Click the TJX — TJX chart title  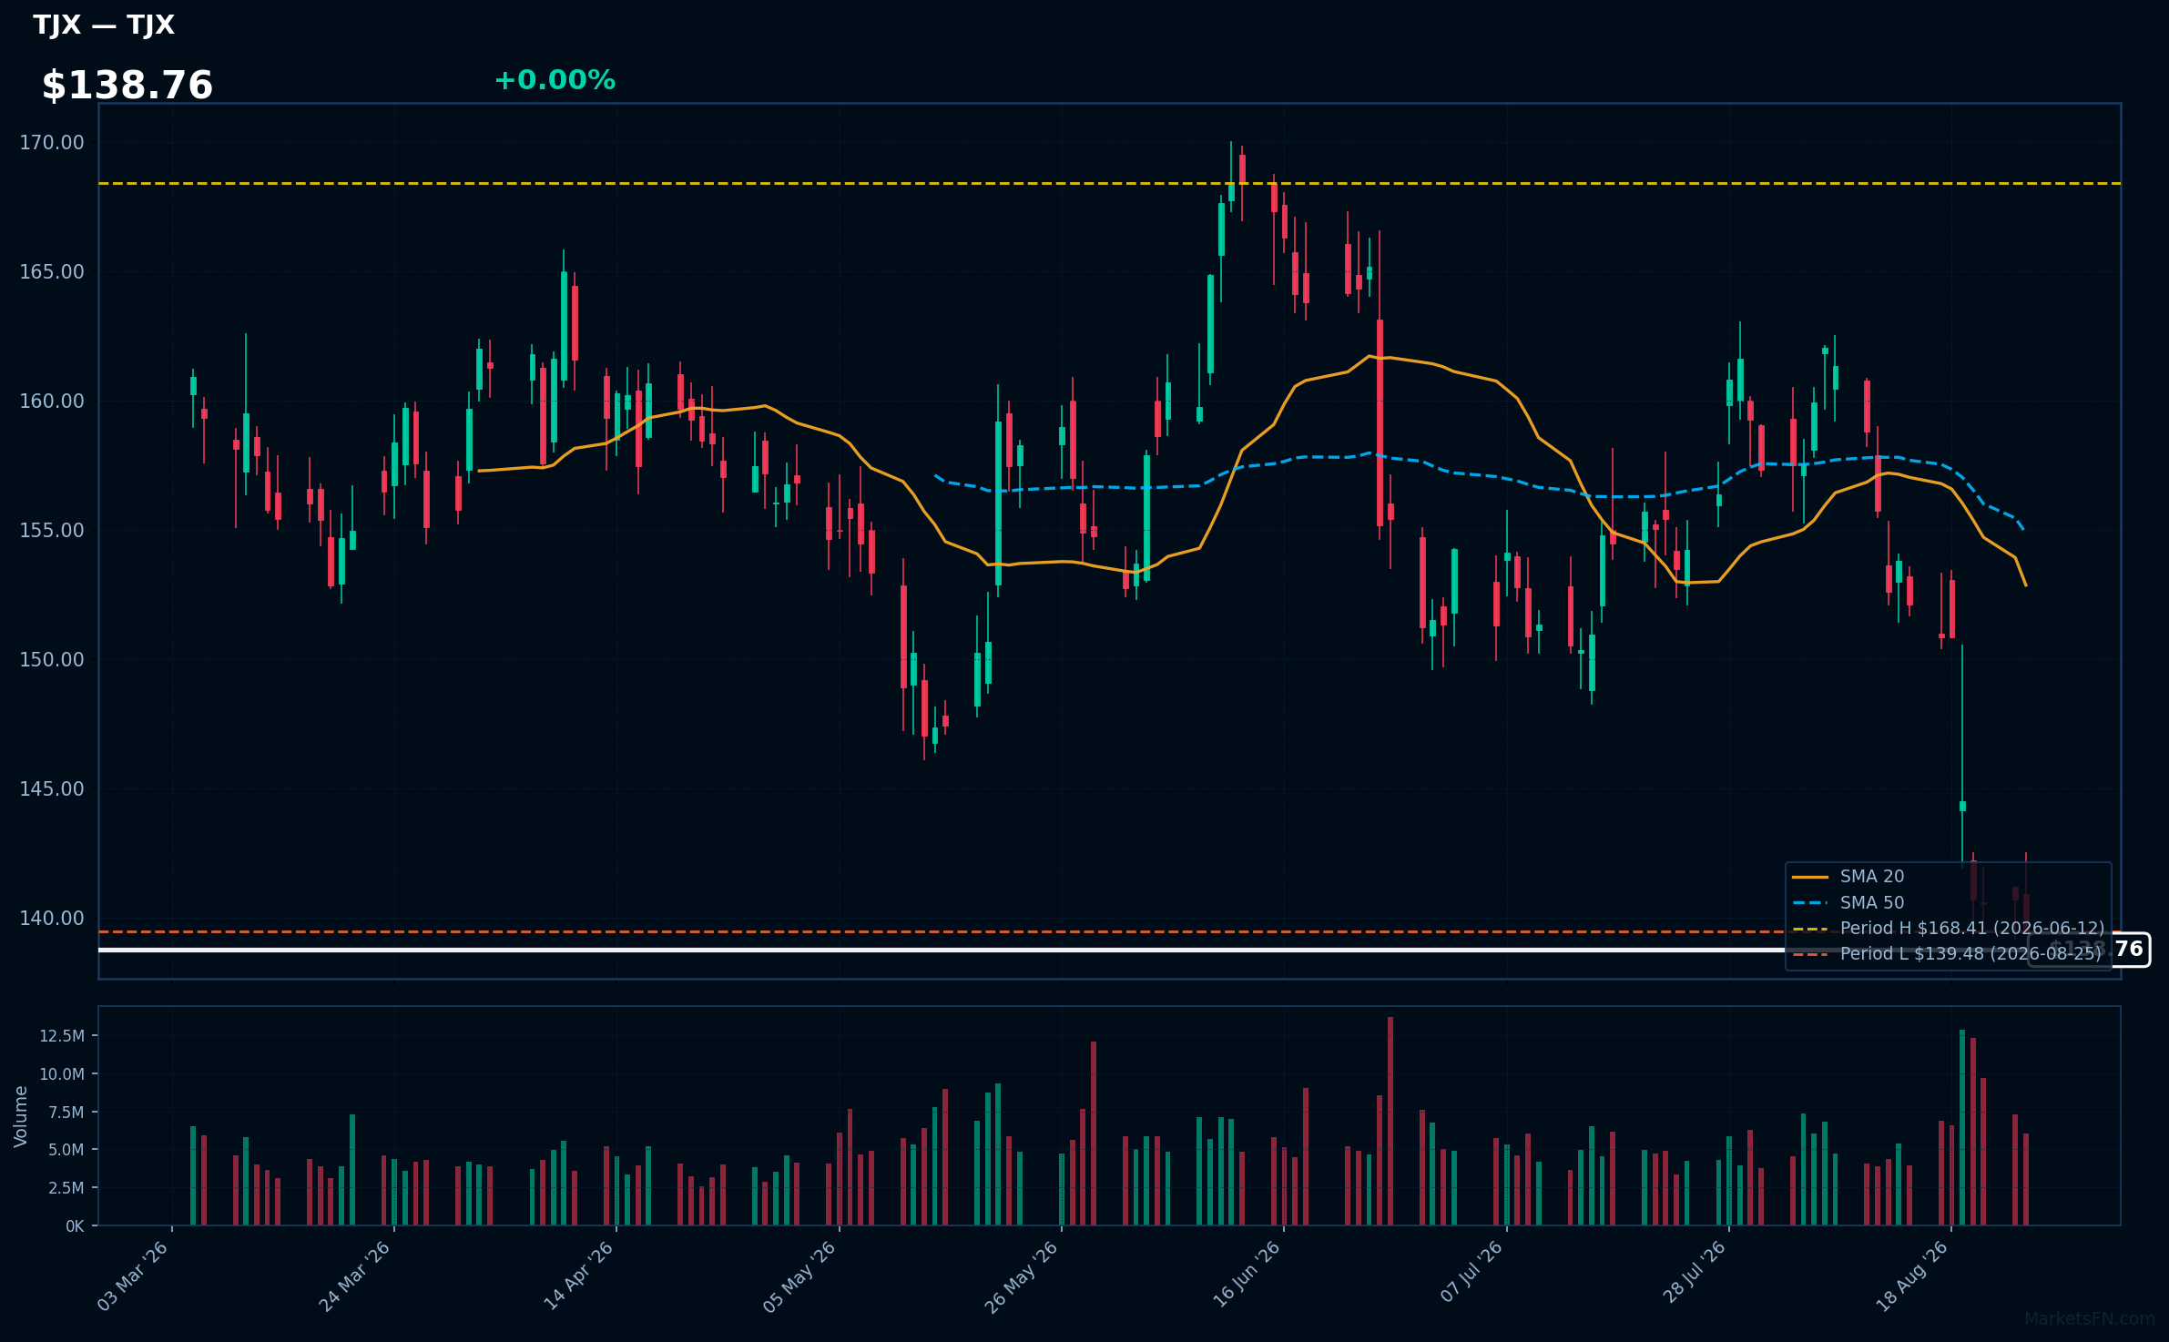tap(104, 25)
